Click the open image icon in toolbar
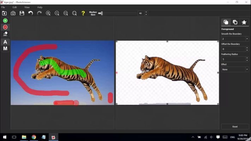The height and width of the screenshot is (141, 251). [4, 13]
